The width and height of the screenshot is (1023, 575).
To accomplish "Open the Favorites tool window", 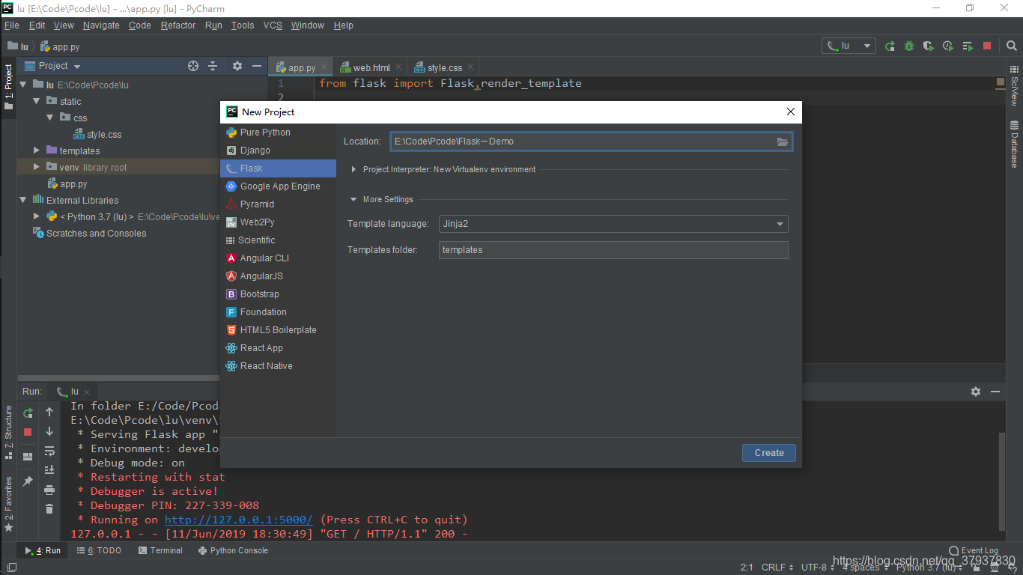I will 8,504.
